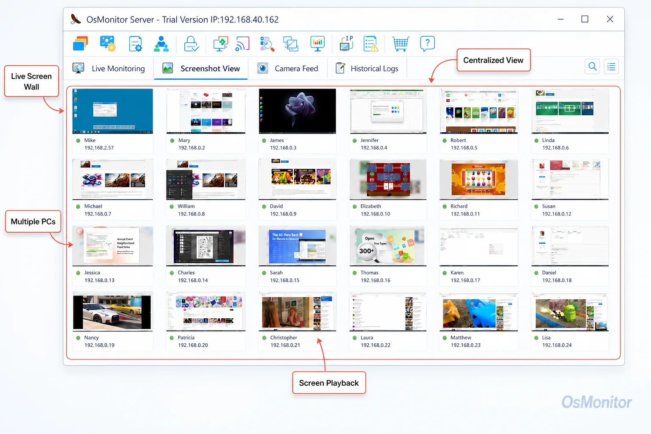Select Susan's screen thumbnail
This screenshot has width=651, height=434.
(x=570, y=179)
